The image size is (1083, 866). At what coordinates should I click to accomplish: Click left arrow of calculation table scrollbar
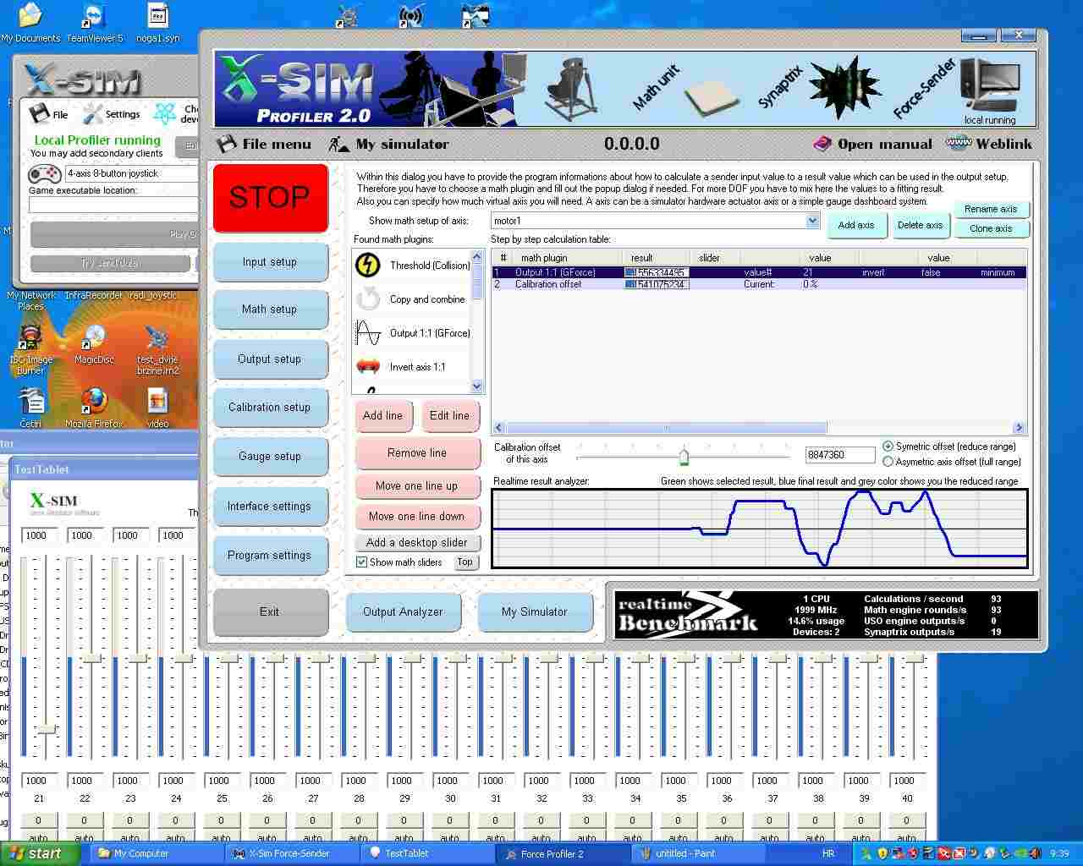click(498, 428)
